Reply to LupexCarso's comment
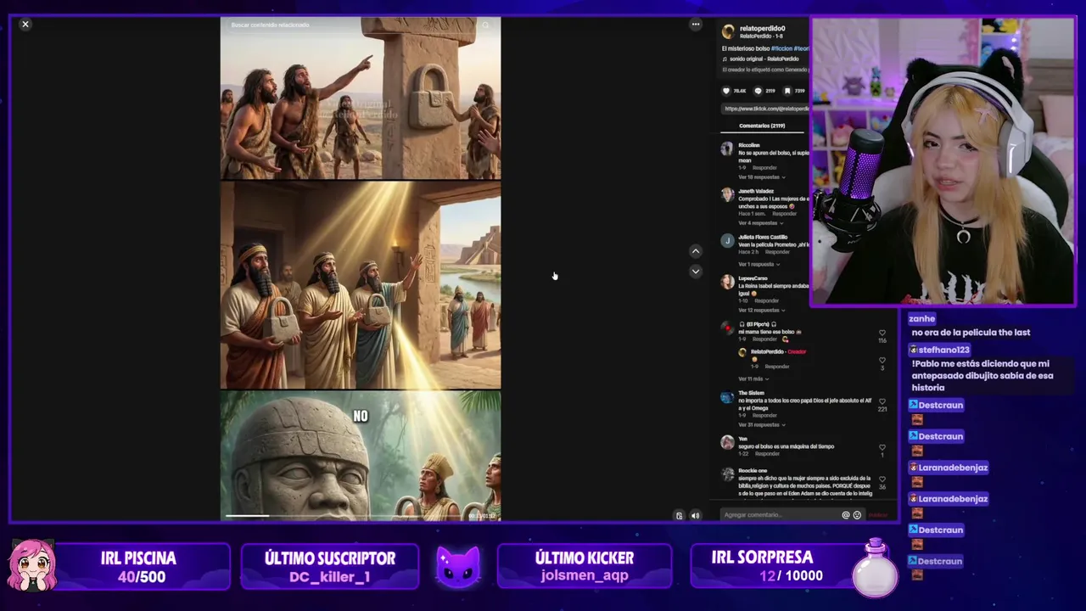Image resolution: width=1086 pixels, height=611 pixels. pyautogui.click(x=767, y=300)
